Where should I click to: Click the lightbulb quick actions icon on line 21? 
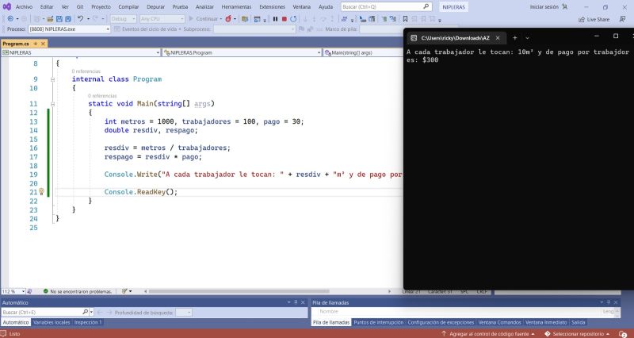[41, 192]
